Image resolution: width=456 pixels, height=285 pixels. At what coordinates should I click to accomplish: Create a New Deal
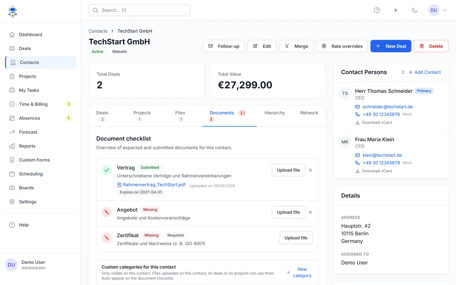tap(391, 46)
